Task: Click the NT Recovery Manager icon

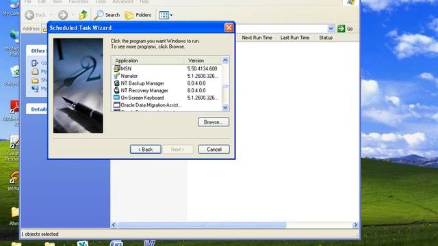Action: (x=117, y=90)
